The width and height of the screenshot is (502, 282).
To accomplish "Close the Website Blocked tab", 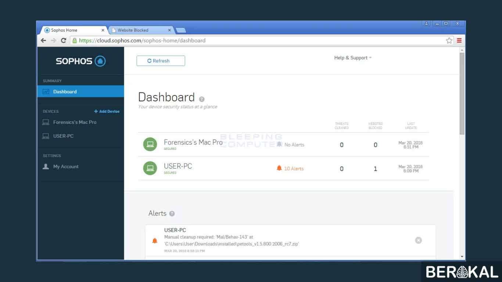I will tap(169, 30).
